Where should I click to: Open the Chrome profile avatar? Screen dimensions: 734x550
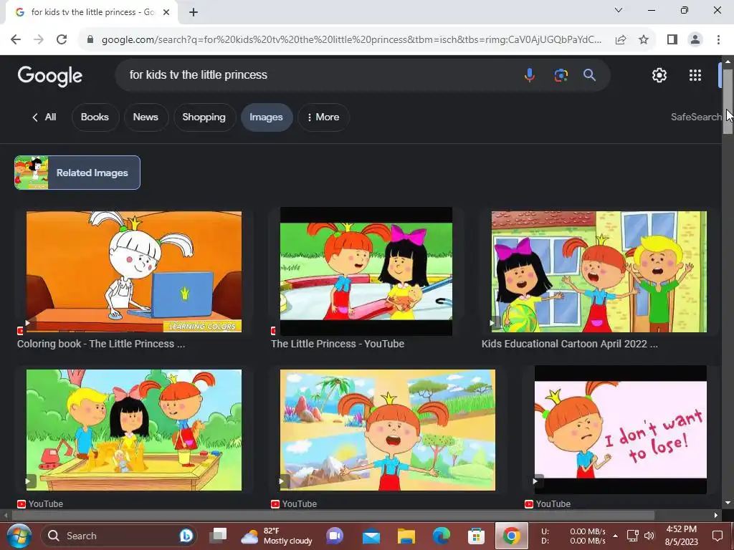[x=695, y=39]
